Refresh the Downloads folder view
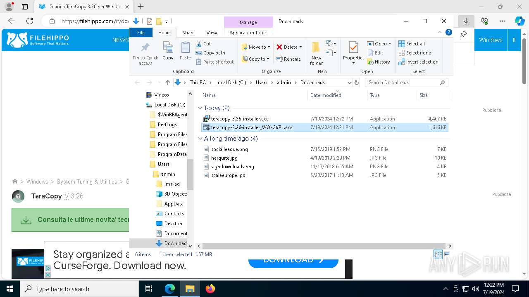529x297 pixels. [357, 82]
